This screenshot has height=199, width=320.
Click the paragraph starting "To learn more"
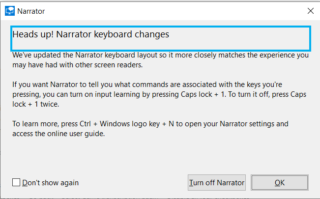(150, 129)
